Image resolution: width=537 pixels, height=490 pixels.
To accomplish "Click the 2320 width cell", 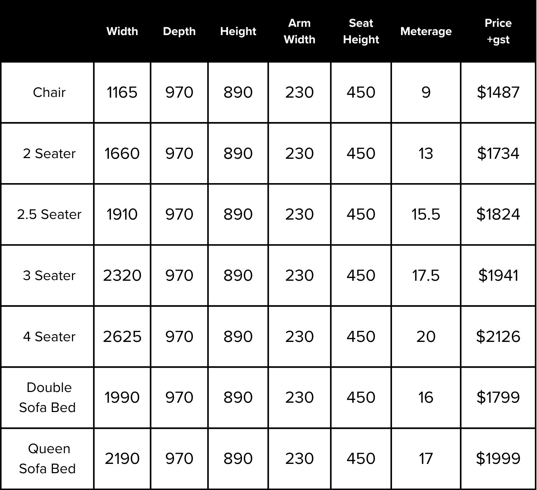I will pyautogui.click(x=122, y=276).
